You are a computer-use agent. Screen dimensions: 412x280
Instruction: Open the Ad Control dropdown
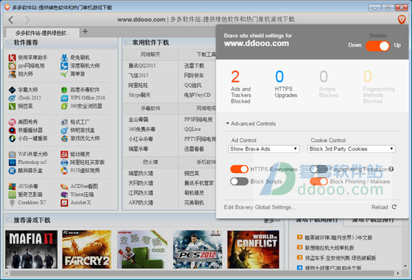pyautogui.click(x=264, y=149)
